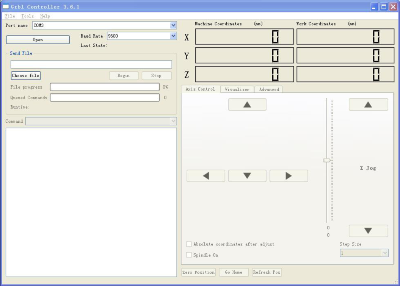
Task: Click the console output text area
Action: click(91, 202)
